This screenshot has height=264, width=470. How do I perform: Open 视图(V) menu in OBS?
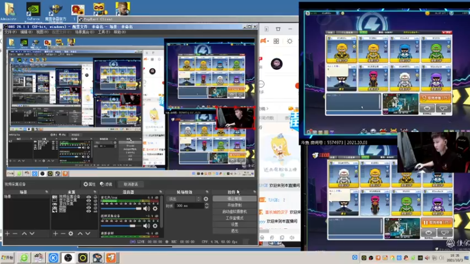(42, 32)
